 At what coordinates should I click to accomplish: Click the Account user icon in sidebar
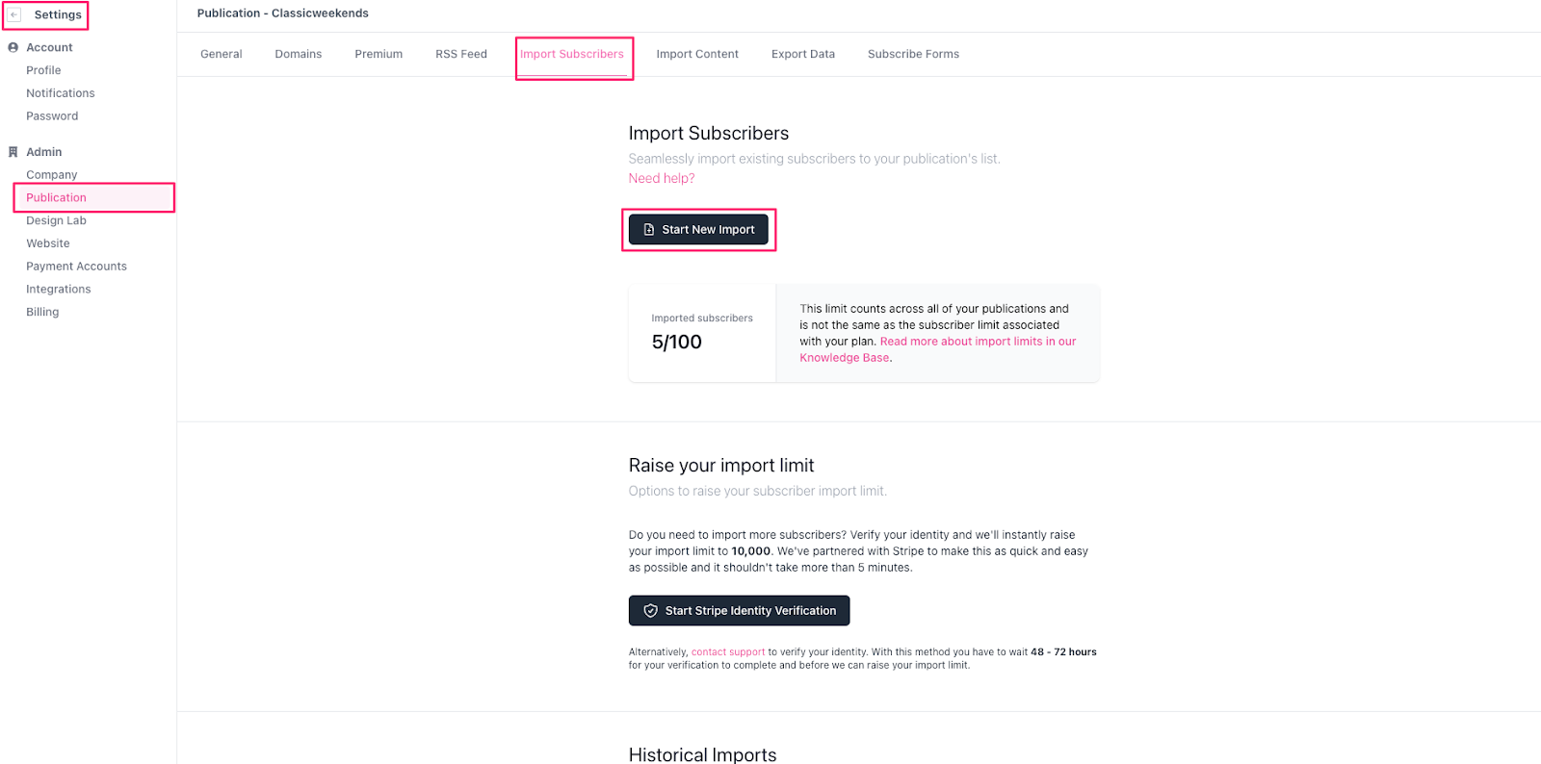point(13,47)
